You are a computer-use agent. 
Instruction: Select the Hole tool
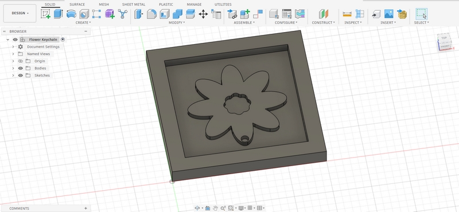pos(84,14)
